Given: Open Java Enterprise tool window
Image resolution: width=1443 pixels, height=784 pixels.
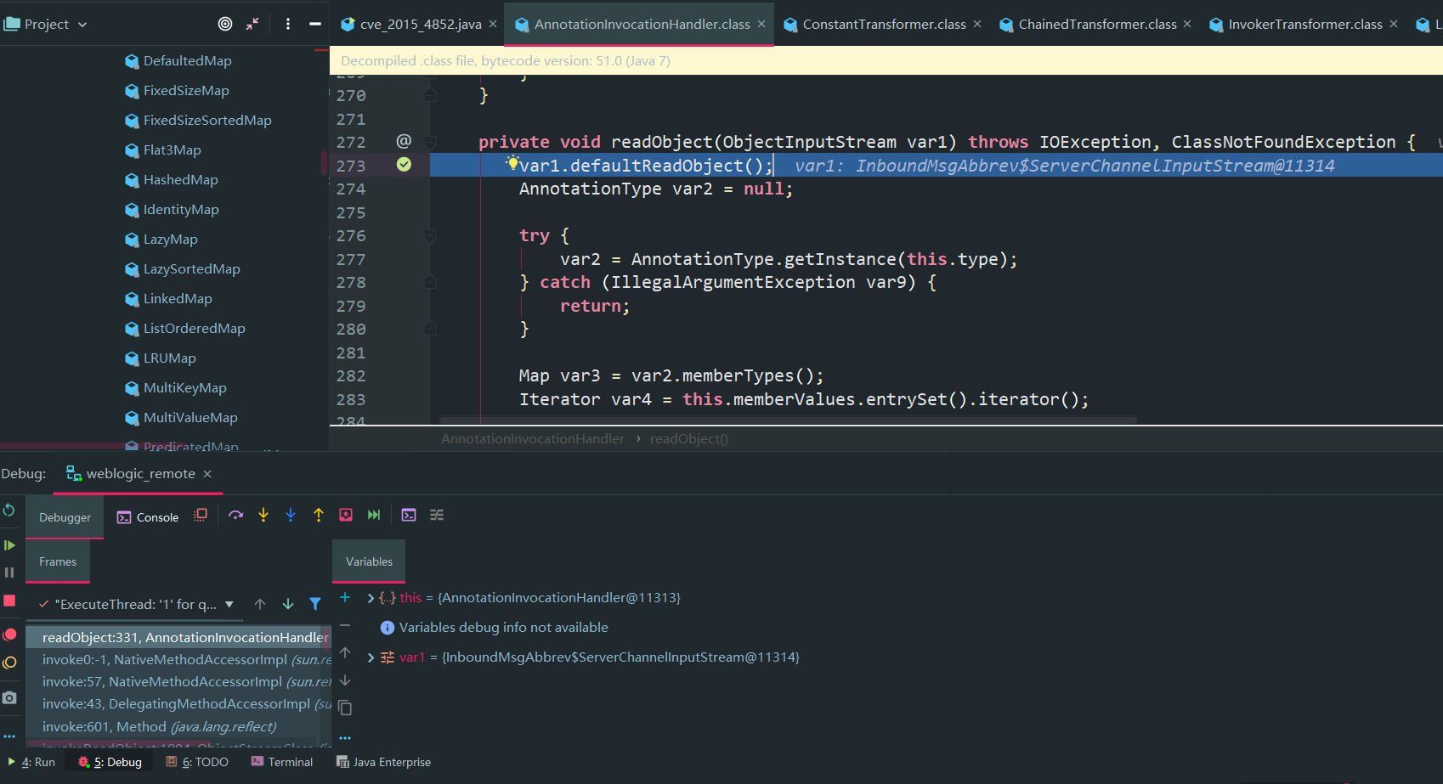Looking at the screenshot, I should 383,762.
